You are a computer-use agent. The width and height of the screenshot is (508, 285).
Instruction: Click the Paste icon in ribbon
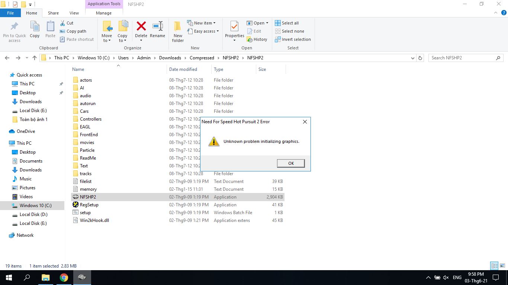[50, 27]
